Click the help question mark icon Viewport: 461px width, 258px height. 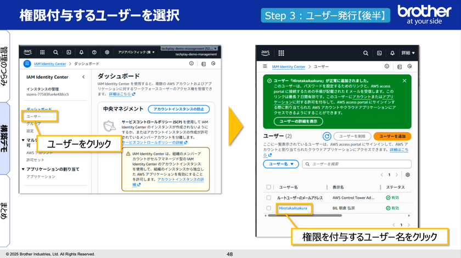pyautogui.click(x=94, y=52)
